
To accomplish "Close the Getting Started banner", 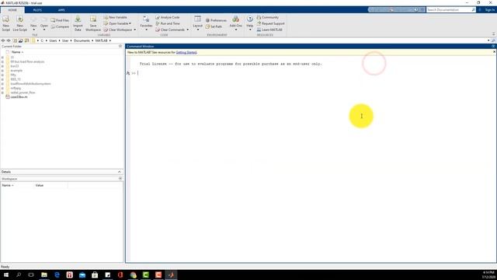I will point(494,52).
